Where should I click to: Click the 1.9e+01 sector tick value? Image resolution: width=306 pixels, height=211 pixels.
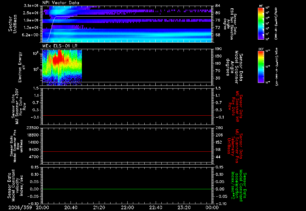(31, 20)
